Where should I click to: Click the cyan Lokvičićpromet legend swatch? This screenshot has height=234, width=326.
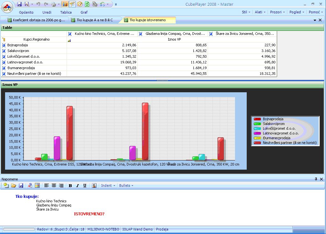click(x=257, y=128)
